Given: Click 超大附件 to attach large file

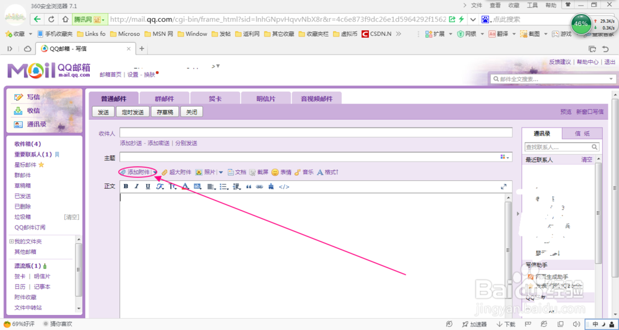Looking at the screenshot, I should (176, 172).
